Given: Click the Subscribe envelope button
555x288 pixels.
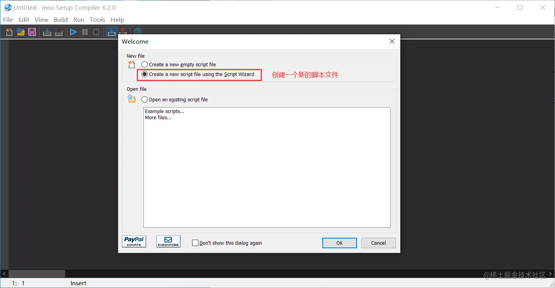Looking at the screenshot, I should click(x=168, y=242).
